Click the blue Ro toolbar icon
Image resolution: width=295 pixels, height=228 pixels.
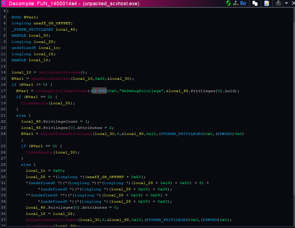(243, 3)
